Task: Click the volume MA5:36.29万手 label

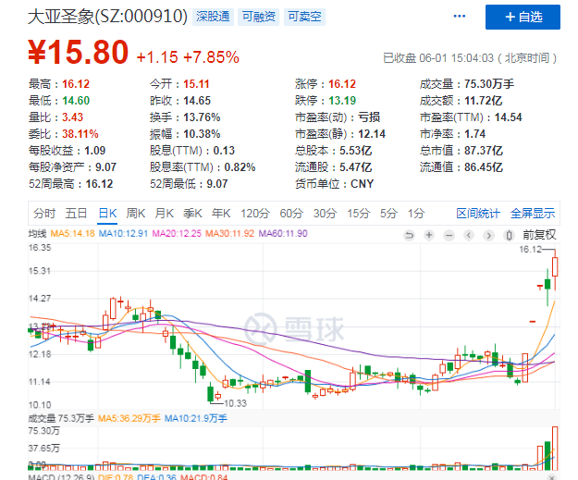Action: 129,418
